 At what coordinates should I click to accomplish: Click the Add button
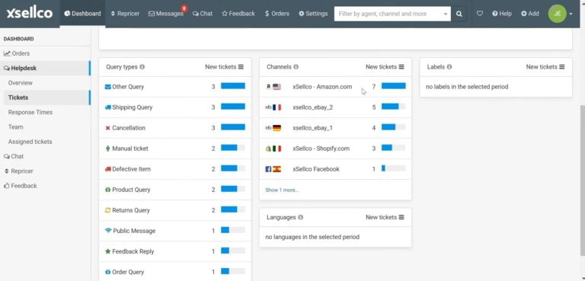tap(530, 14)
